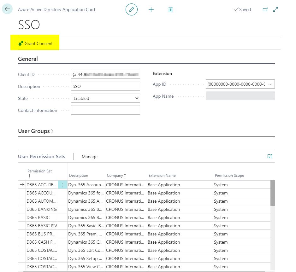Click the Saved status indicator
Viewport: 296px width, 272px height.
(x=242, y=9)
